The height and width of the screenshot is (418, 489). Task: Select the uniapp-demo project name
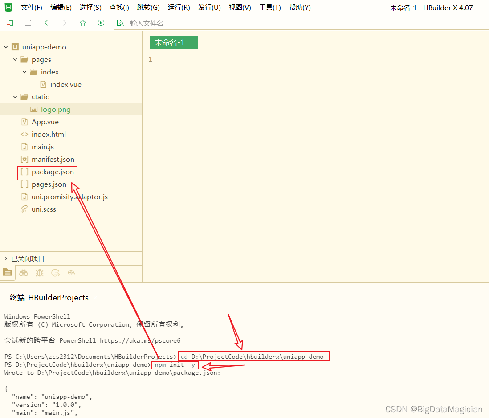point(44,47)
